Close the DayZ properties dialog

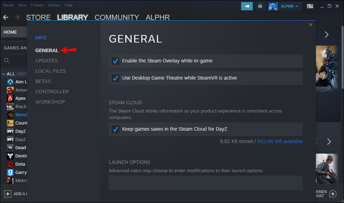[311, 25]
